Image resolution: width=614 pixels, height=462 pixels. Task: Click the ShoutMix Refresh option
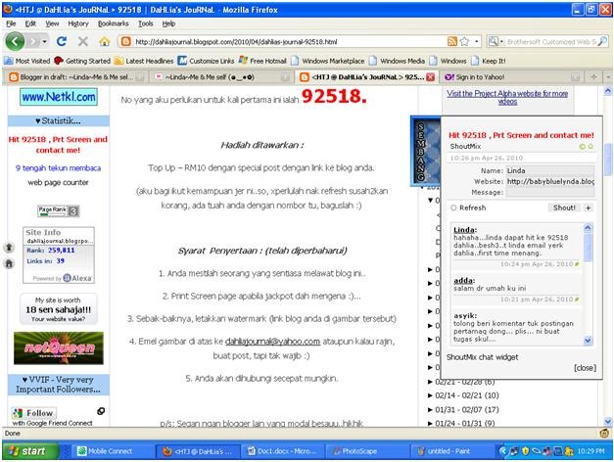(468, 208)
